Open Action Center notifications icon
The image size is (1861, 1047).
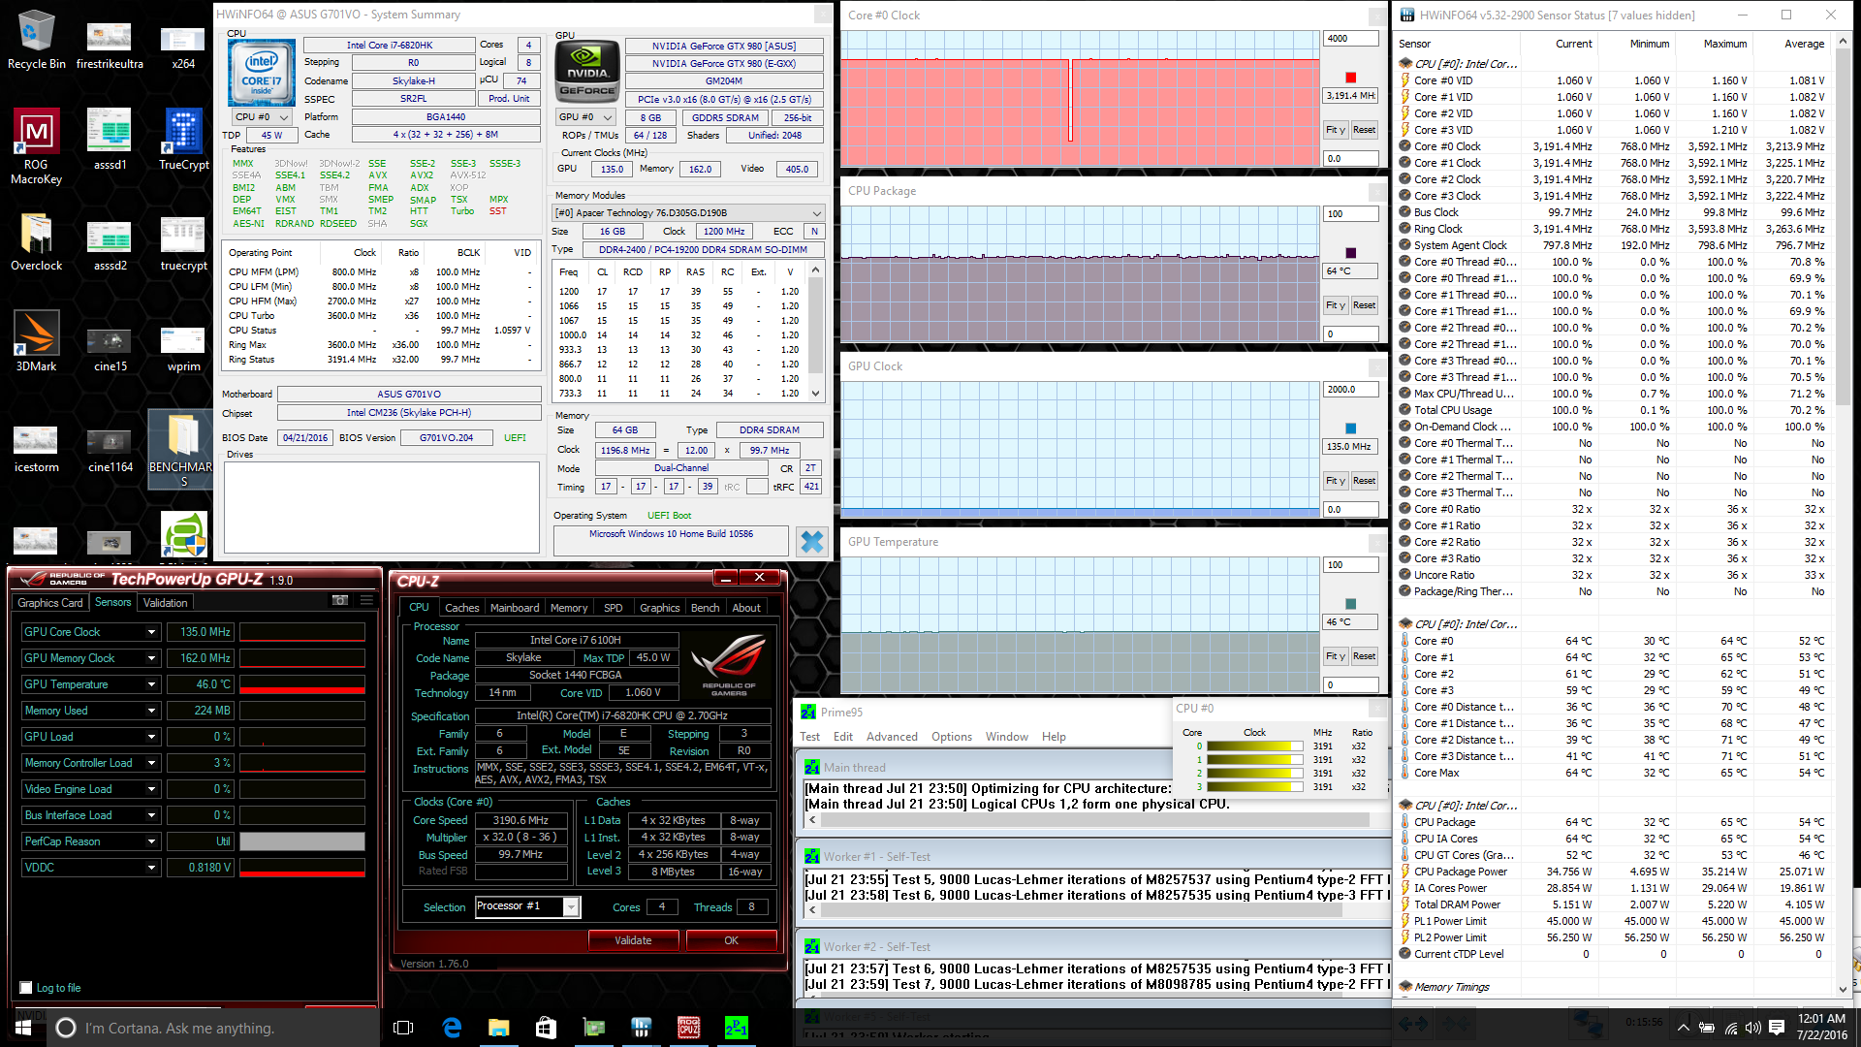[x=1777, y=1028]
